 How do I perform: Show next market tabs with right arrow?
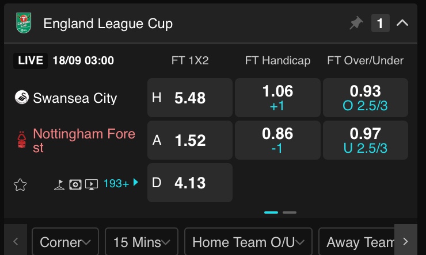point(406,241)
